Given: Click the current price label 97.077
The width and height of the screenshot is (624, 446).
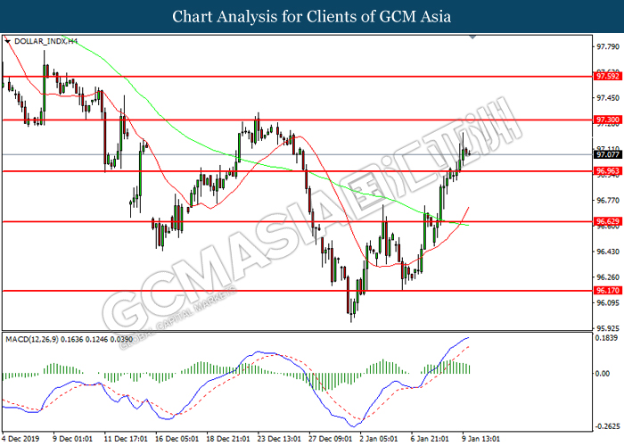Looking at the screenshot, I should coord(607,154).
